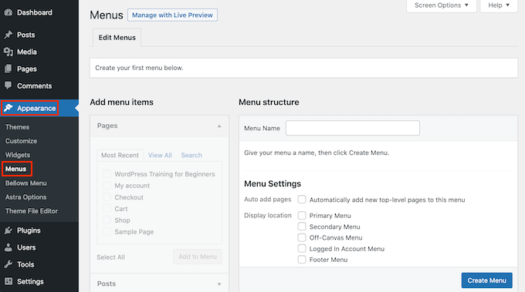525x292 pixels.
Task: Click the Dashboard gauge icon
Action: point(8,12)
